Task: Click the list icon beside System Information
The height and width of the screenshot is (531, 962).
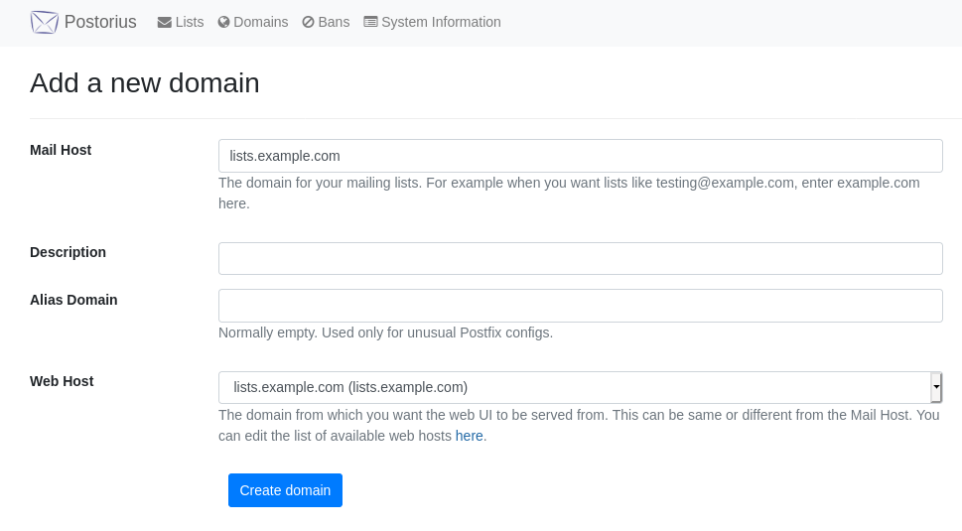Action: tap(370, 22)
